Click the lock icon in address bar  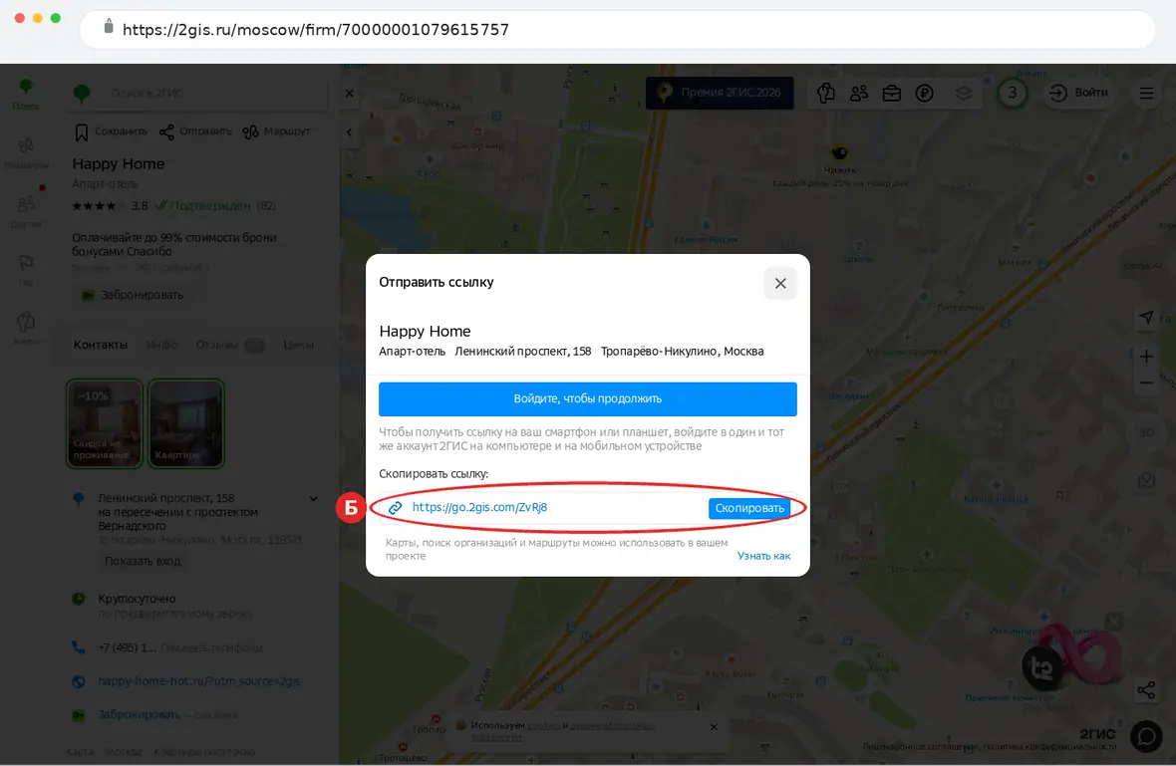click(x=108, y=27)
